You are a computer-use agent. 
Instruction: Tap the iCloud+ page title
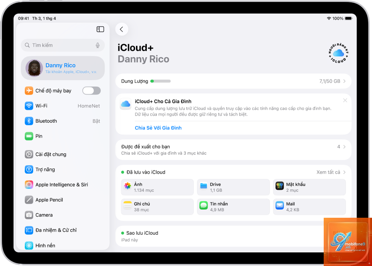136,47
